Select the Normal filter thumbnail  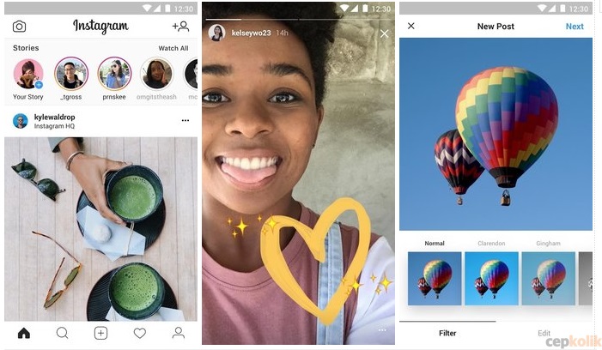click(435, 279)
